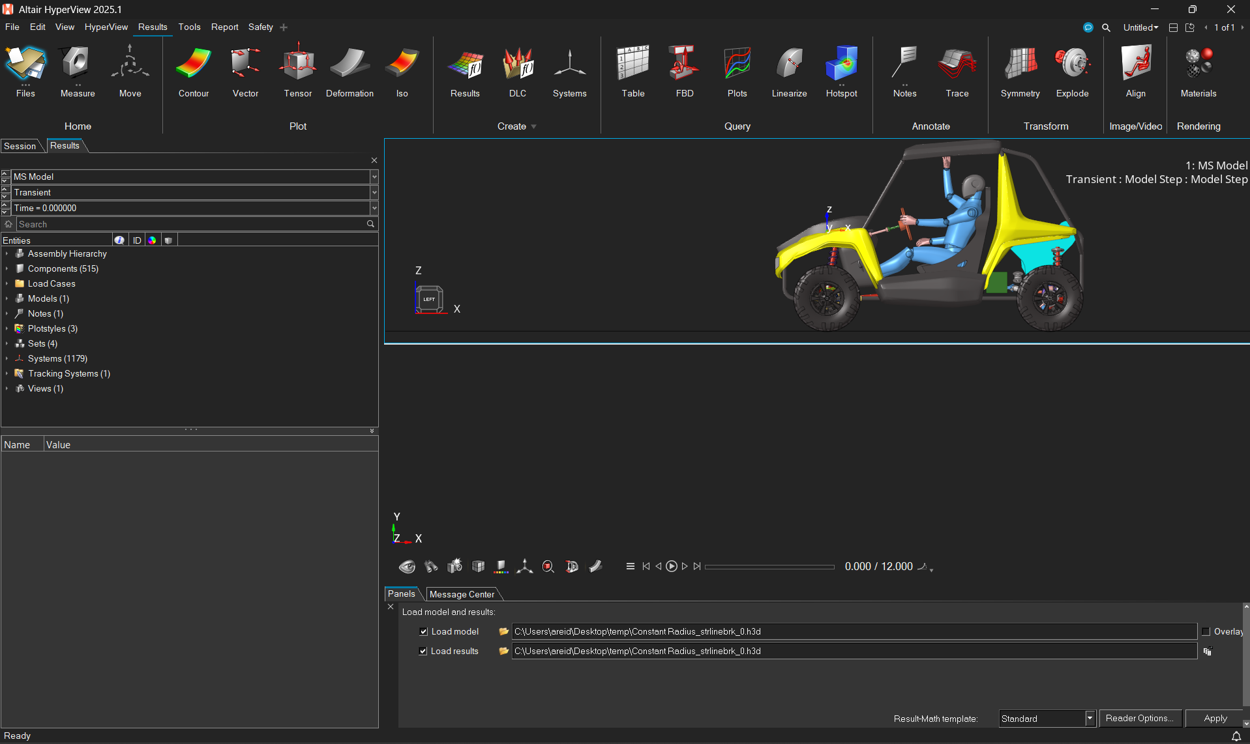The height and width of the screenshot is (744, 1250).
Task: Uncheck the Load results checkbox
Action: click(423, 651)
